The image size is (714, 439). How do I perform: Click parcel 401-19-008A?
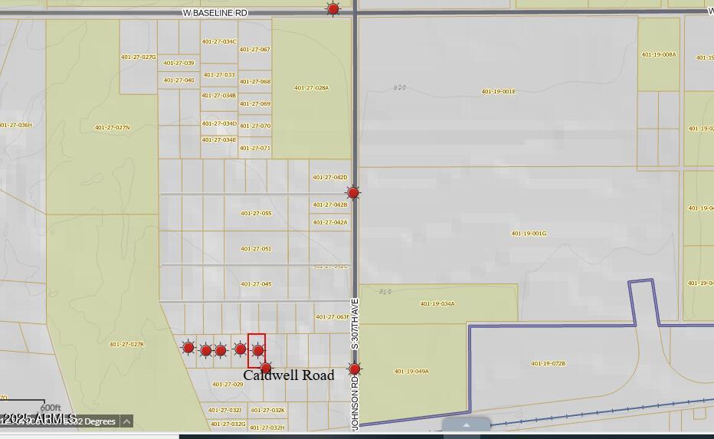659,55
